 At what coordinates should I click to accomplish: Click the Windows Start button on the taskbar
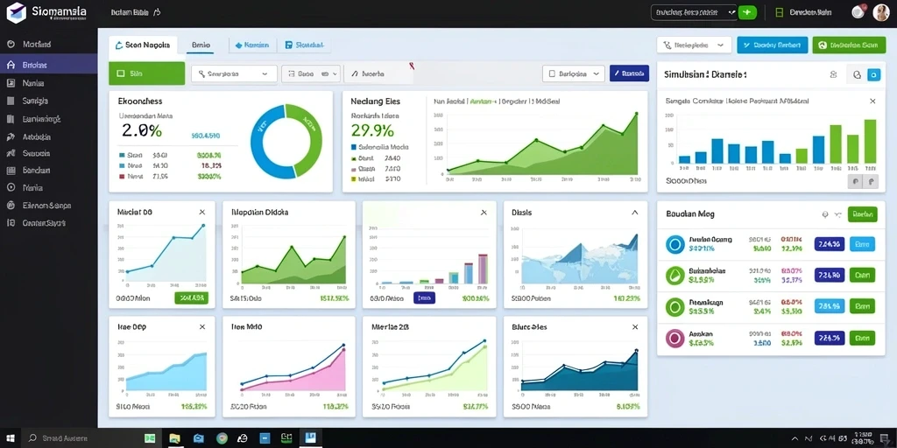[11, 438]
